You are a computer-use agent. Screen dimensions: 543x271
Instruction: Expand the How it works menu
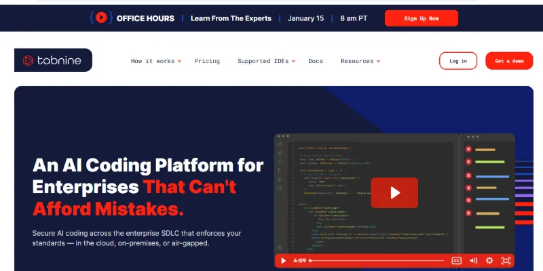(x=155, y=61)
